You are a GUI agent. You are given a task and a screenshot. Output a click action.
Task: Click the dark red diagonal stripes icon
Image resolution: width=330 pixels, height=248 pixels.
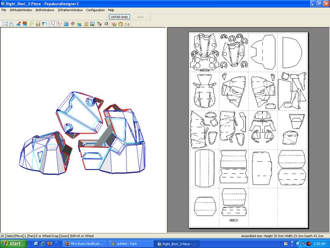(73, 24)
